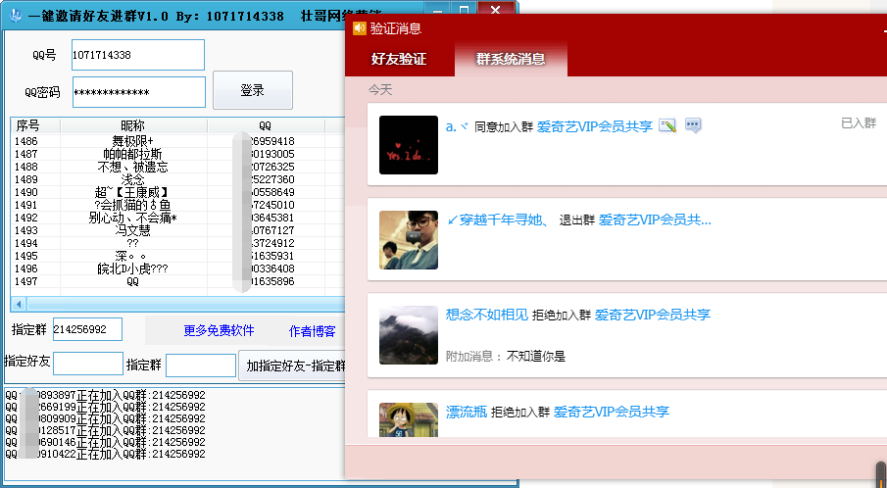The width and height of the screenshot is (887, 488).
Task: Click the 加指定好友-指定群 button
Action: (292, 366)
